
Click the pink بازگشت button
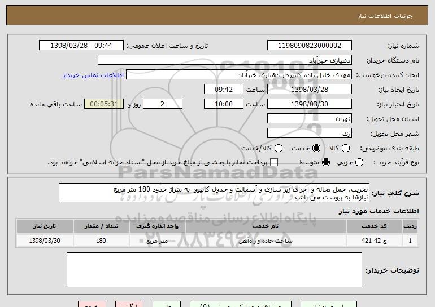[x=129, y=304]
